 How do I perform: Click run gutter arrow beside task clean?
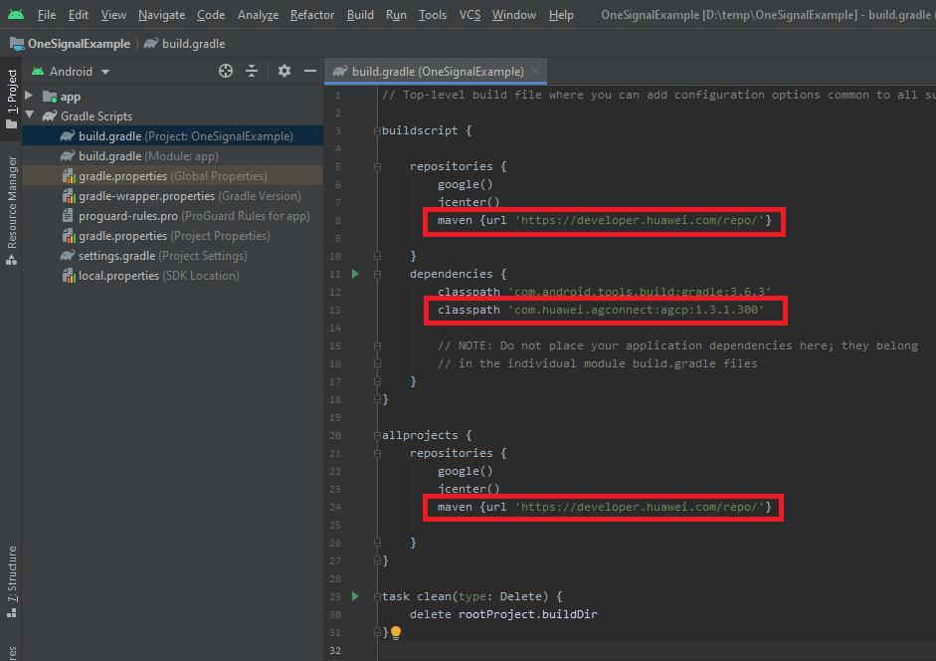(x=356, y=596)
